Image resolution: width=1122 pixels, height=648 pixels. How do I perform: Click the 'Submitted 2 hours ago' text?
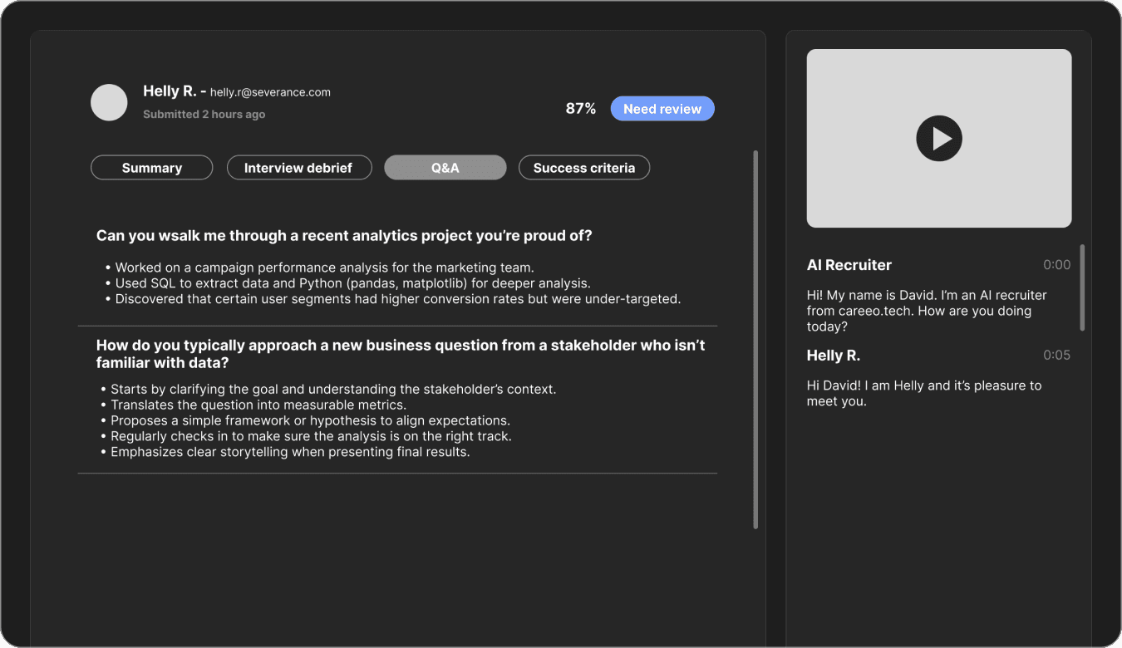pos(204,115)
